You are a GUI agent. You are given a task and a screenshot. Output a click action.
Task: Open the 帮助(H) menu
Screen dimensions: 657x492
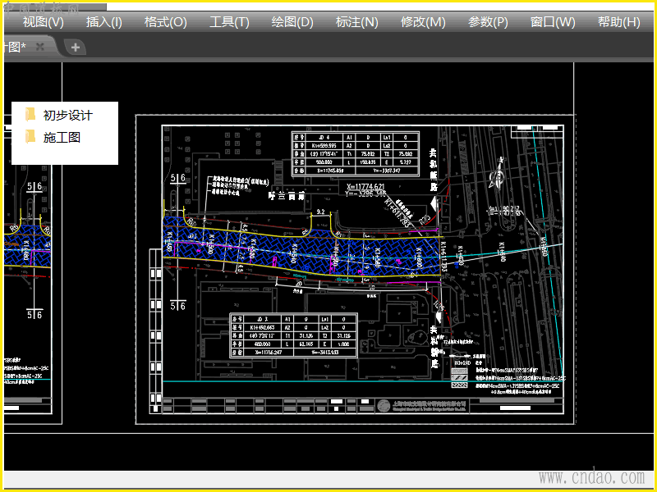coord(619,22)
